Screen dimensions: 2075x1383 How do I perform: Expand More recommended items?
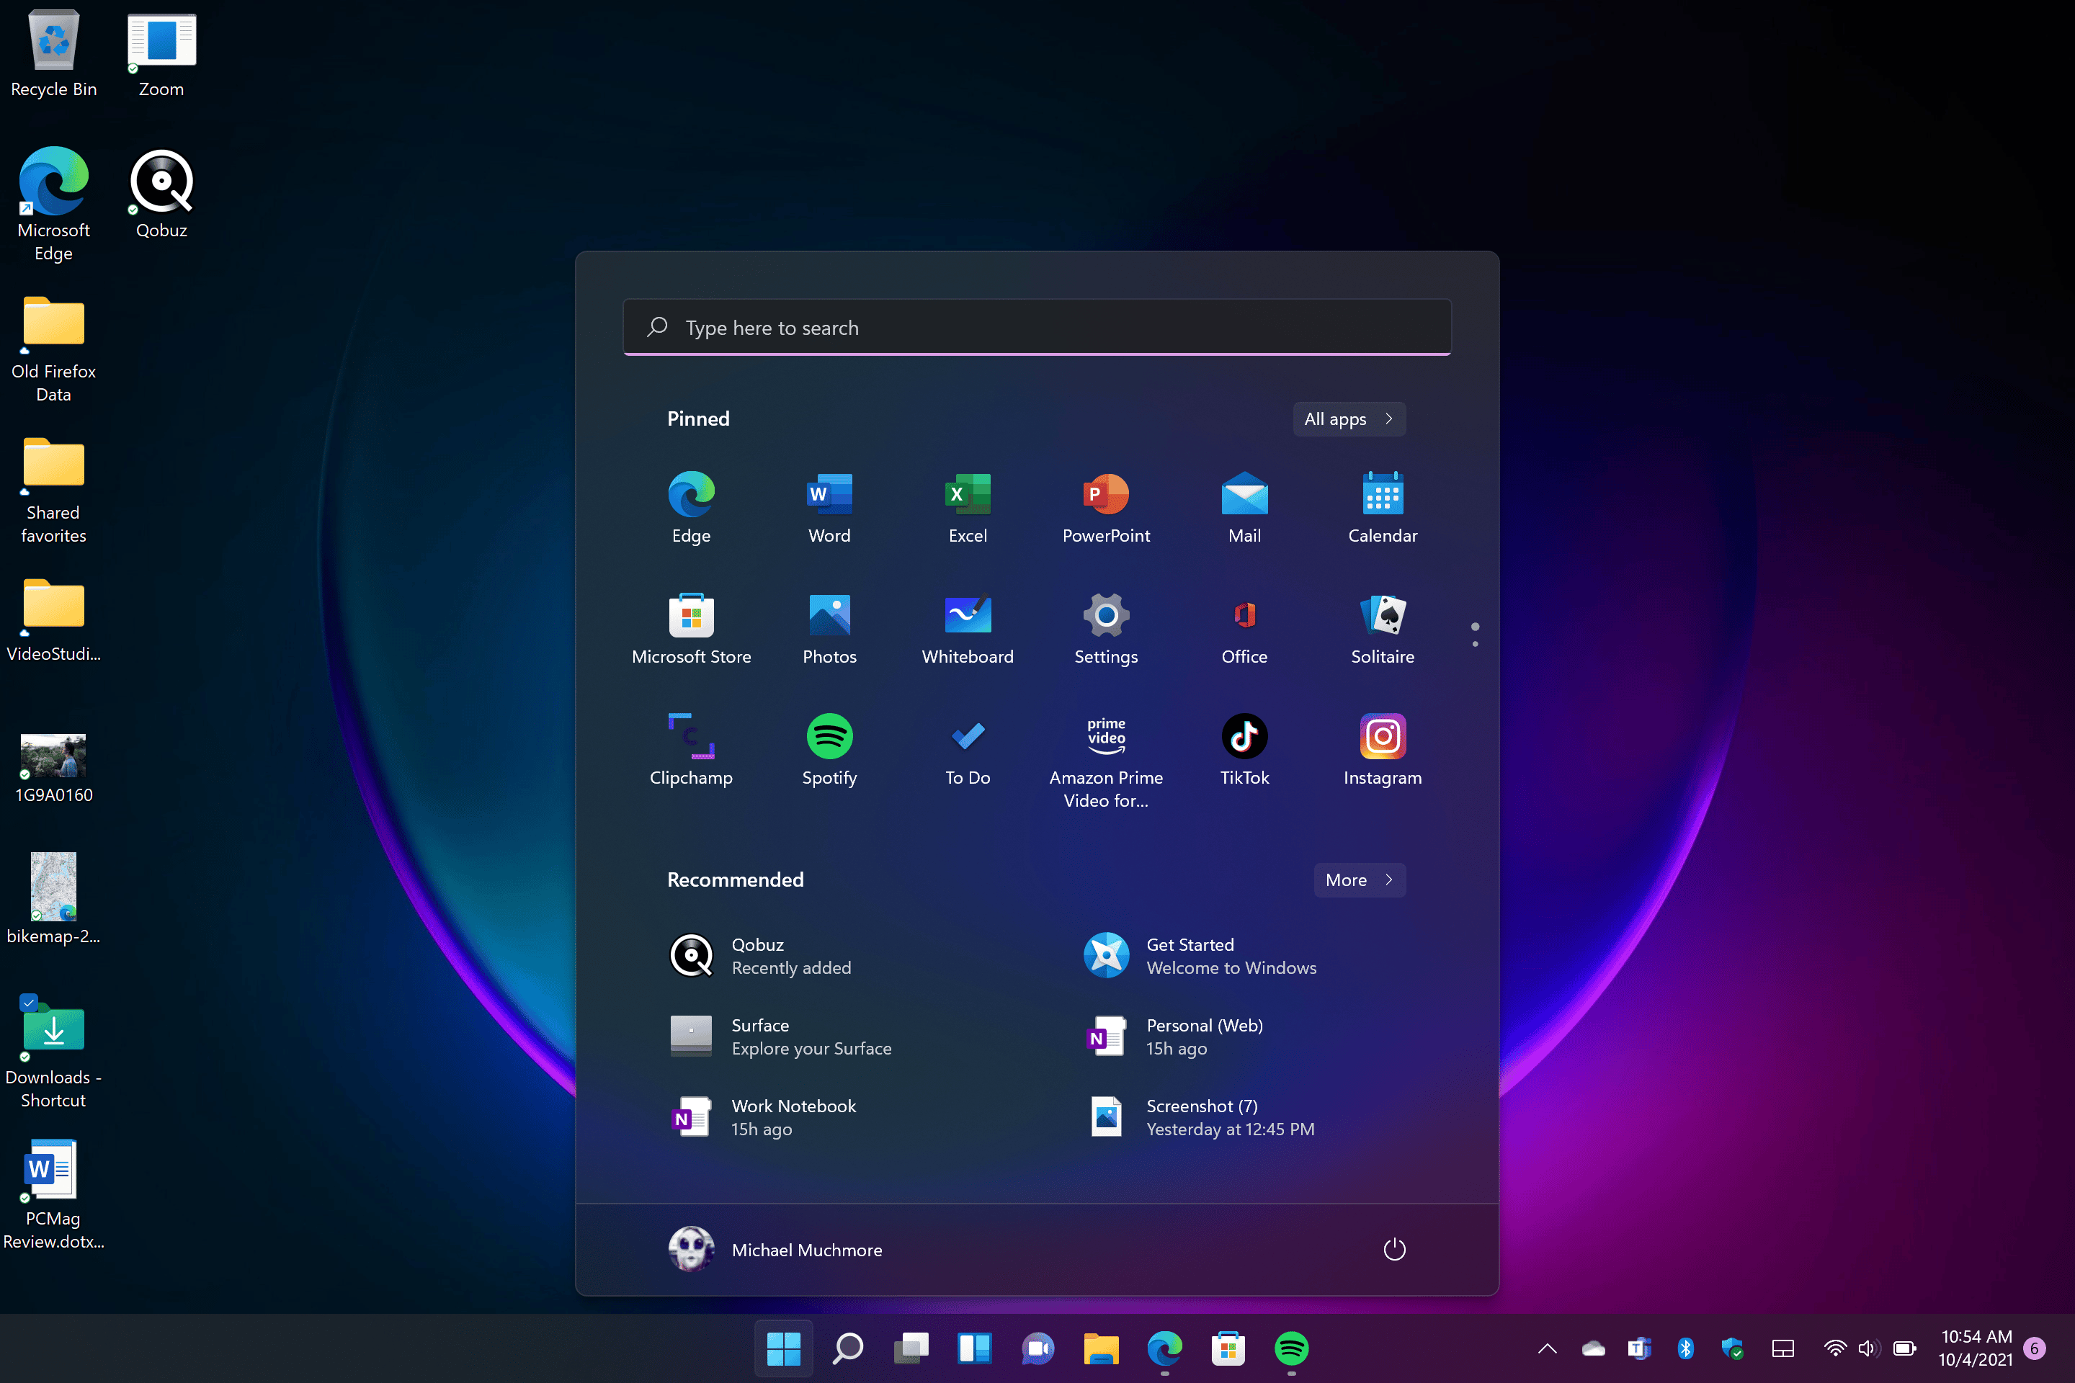click(1359, 880)
